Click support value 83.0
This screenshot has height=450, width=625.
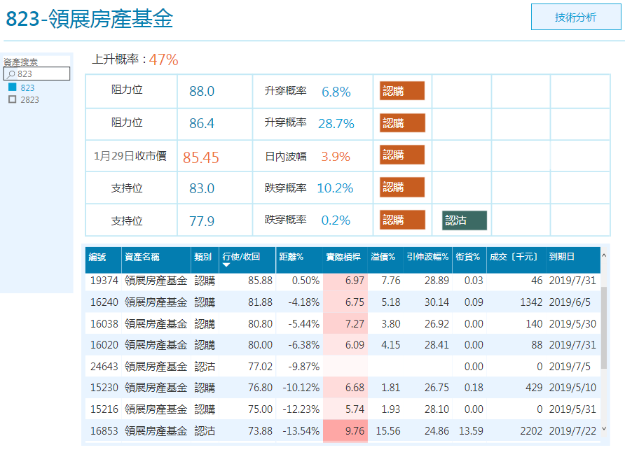pos(202,188)
